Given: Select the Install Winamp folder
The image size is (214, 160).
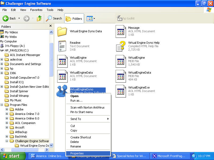Looking at the screenshot, I should [x=17, y=96].
